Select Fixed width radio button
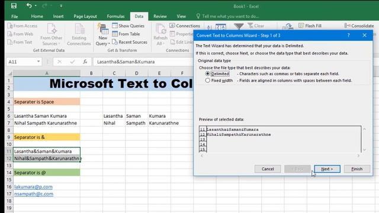379x213 pixels. [x=207, y=80]
